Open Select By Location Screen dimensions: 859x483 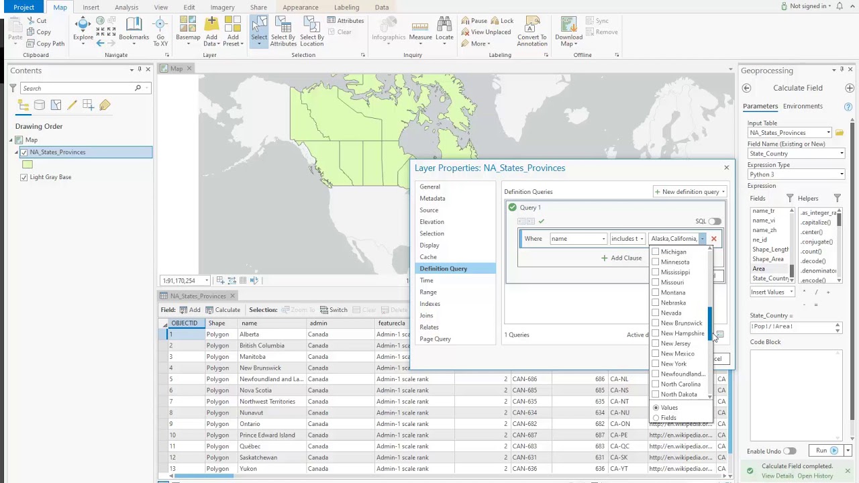click(x=312, y=32)
